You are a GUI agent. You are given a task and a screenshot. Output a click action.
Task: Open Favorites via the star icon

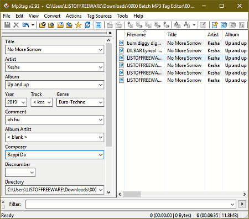tap(79, 25)
